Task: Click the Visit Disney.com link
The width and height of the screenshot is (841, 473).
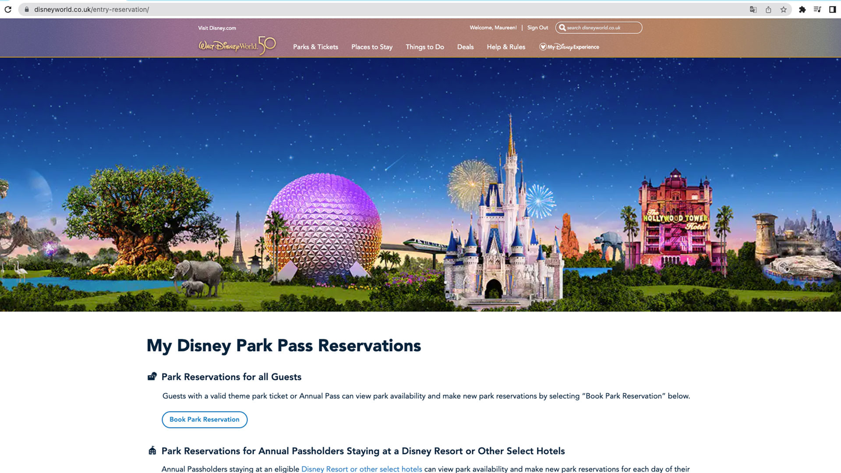Action: 217,28
